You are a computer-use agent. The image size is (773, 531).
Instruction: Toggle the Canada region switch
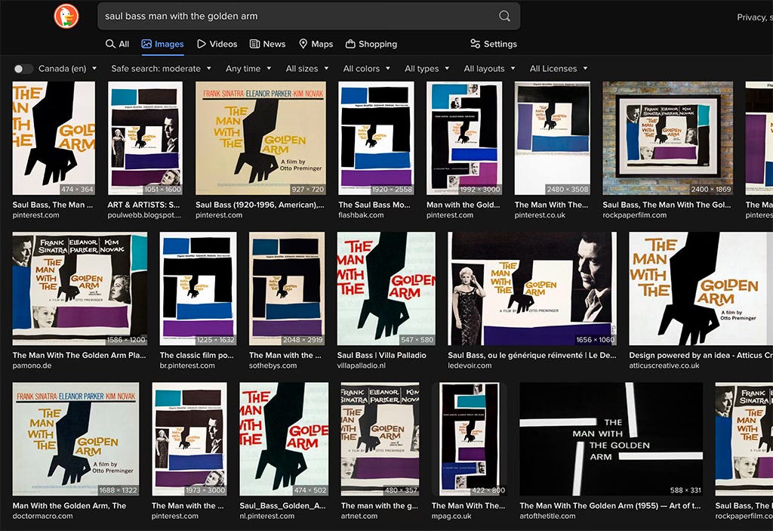tap(22, 69)
